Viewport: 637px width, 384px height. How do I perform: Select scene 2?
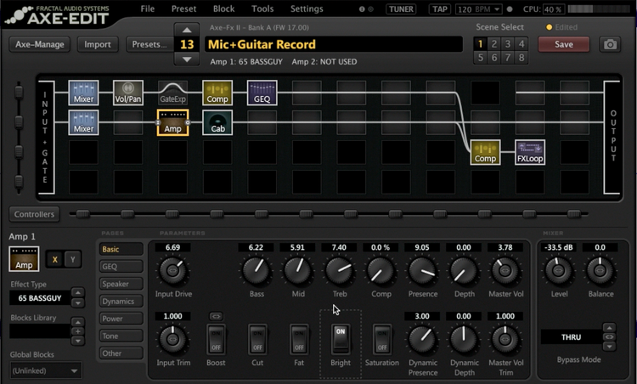tap(494, 44)
